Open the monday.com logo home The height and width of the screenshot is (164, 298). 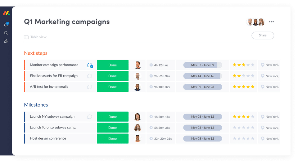click(6, 13)
